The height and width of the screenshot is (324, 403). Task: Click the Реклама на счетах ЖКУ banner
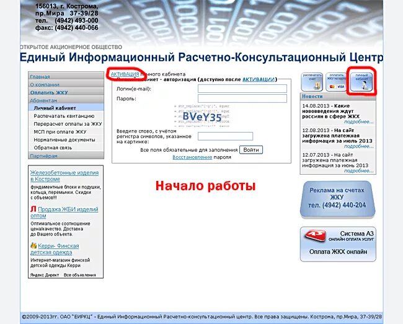tap(337, 199)
